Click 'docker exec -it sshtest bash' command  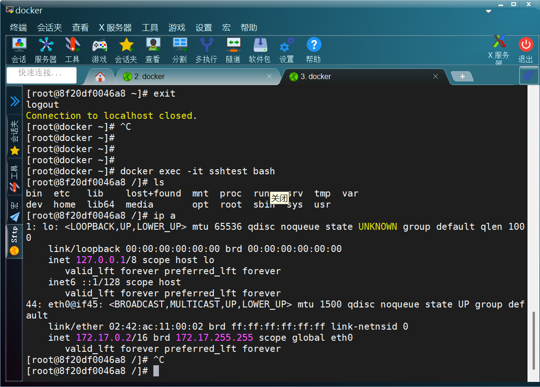click(x=197, y=171)
